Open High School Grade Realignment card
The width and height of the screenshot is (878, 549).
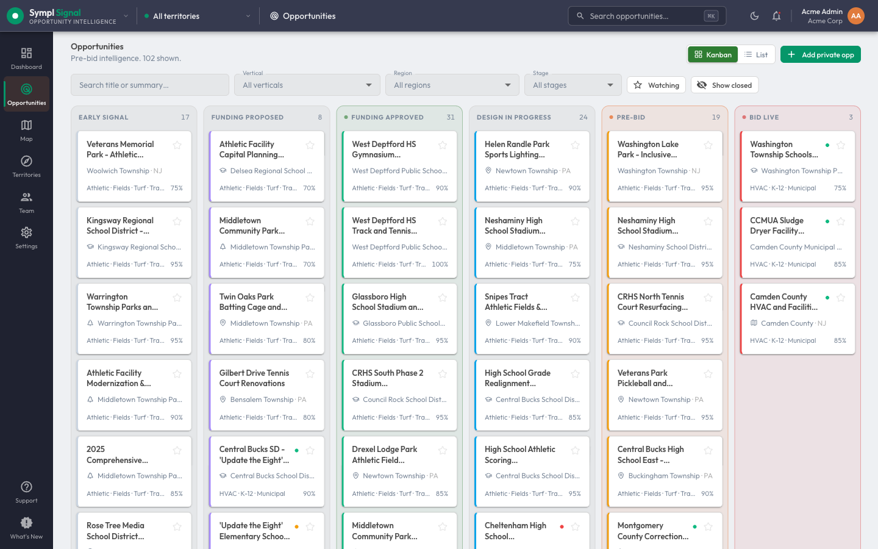pos(532,395)
